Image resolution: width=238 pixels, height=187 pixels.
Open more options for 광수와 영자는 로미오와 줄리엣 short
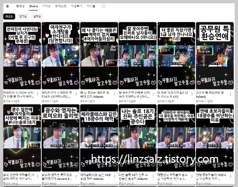pyautogui.click(x=76, y=176)
